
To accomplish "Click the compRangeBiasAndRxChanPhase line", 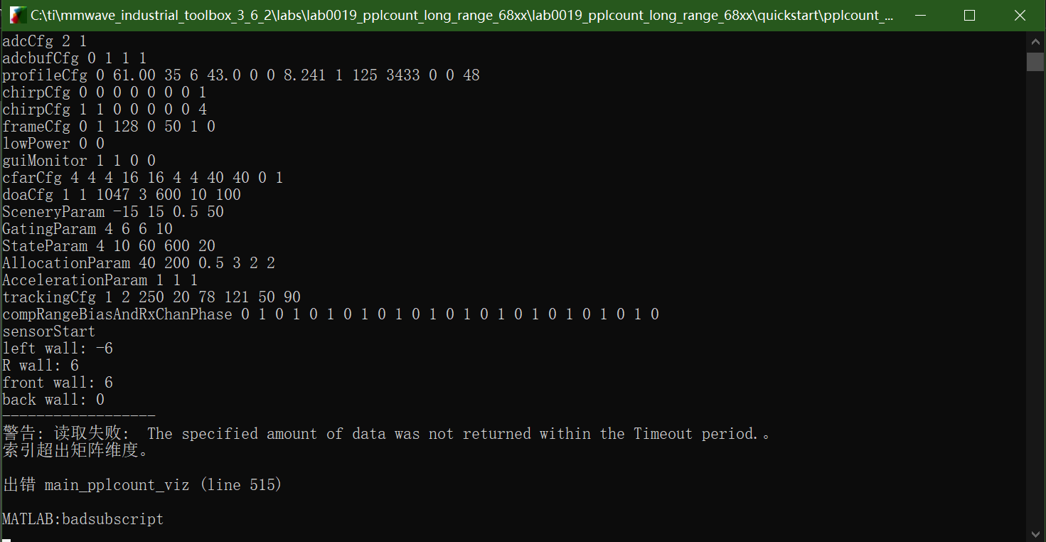I will tap(331, 314).
